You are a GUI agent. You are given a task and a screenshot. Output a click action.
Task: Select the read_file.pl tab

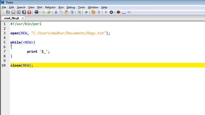click(12, 18)
